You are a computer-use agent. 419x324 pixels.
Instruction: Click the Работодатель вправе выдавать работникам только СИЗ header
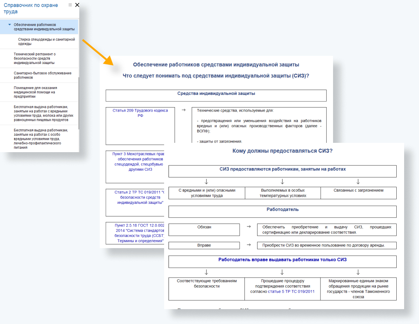282,260
